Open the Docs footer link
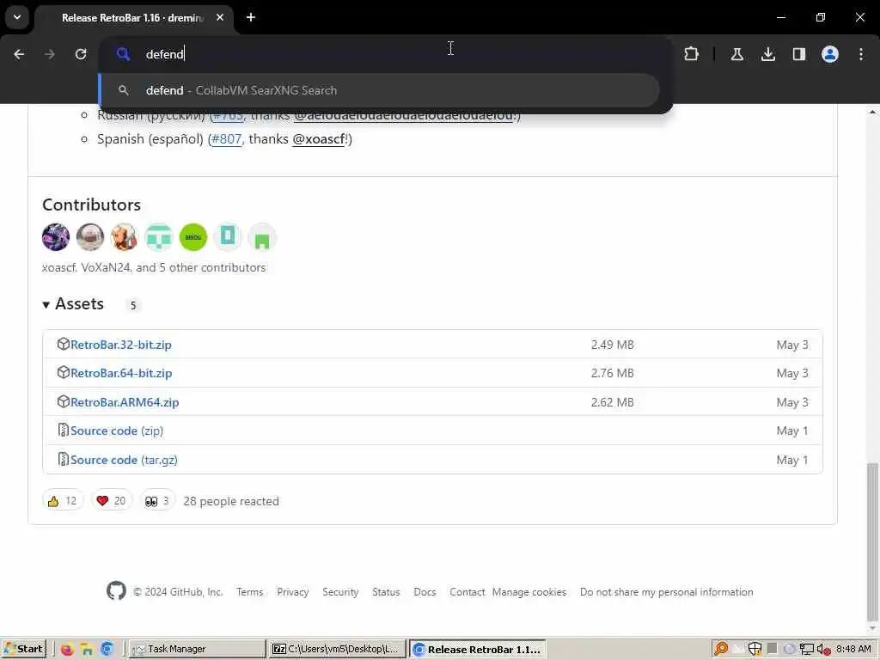Image resolution: width=880 pixels, height=660 pixels. tap(425, 592)
